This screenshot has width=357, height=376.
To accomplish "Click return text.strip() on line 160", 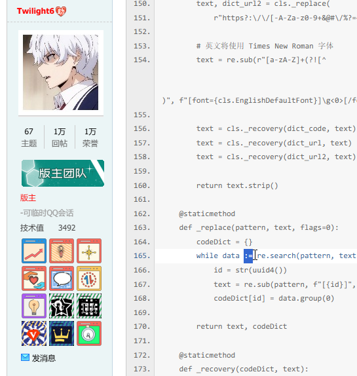I will coord(237,185).
